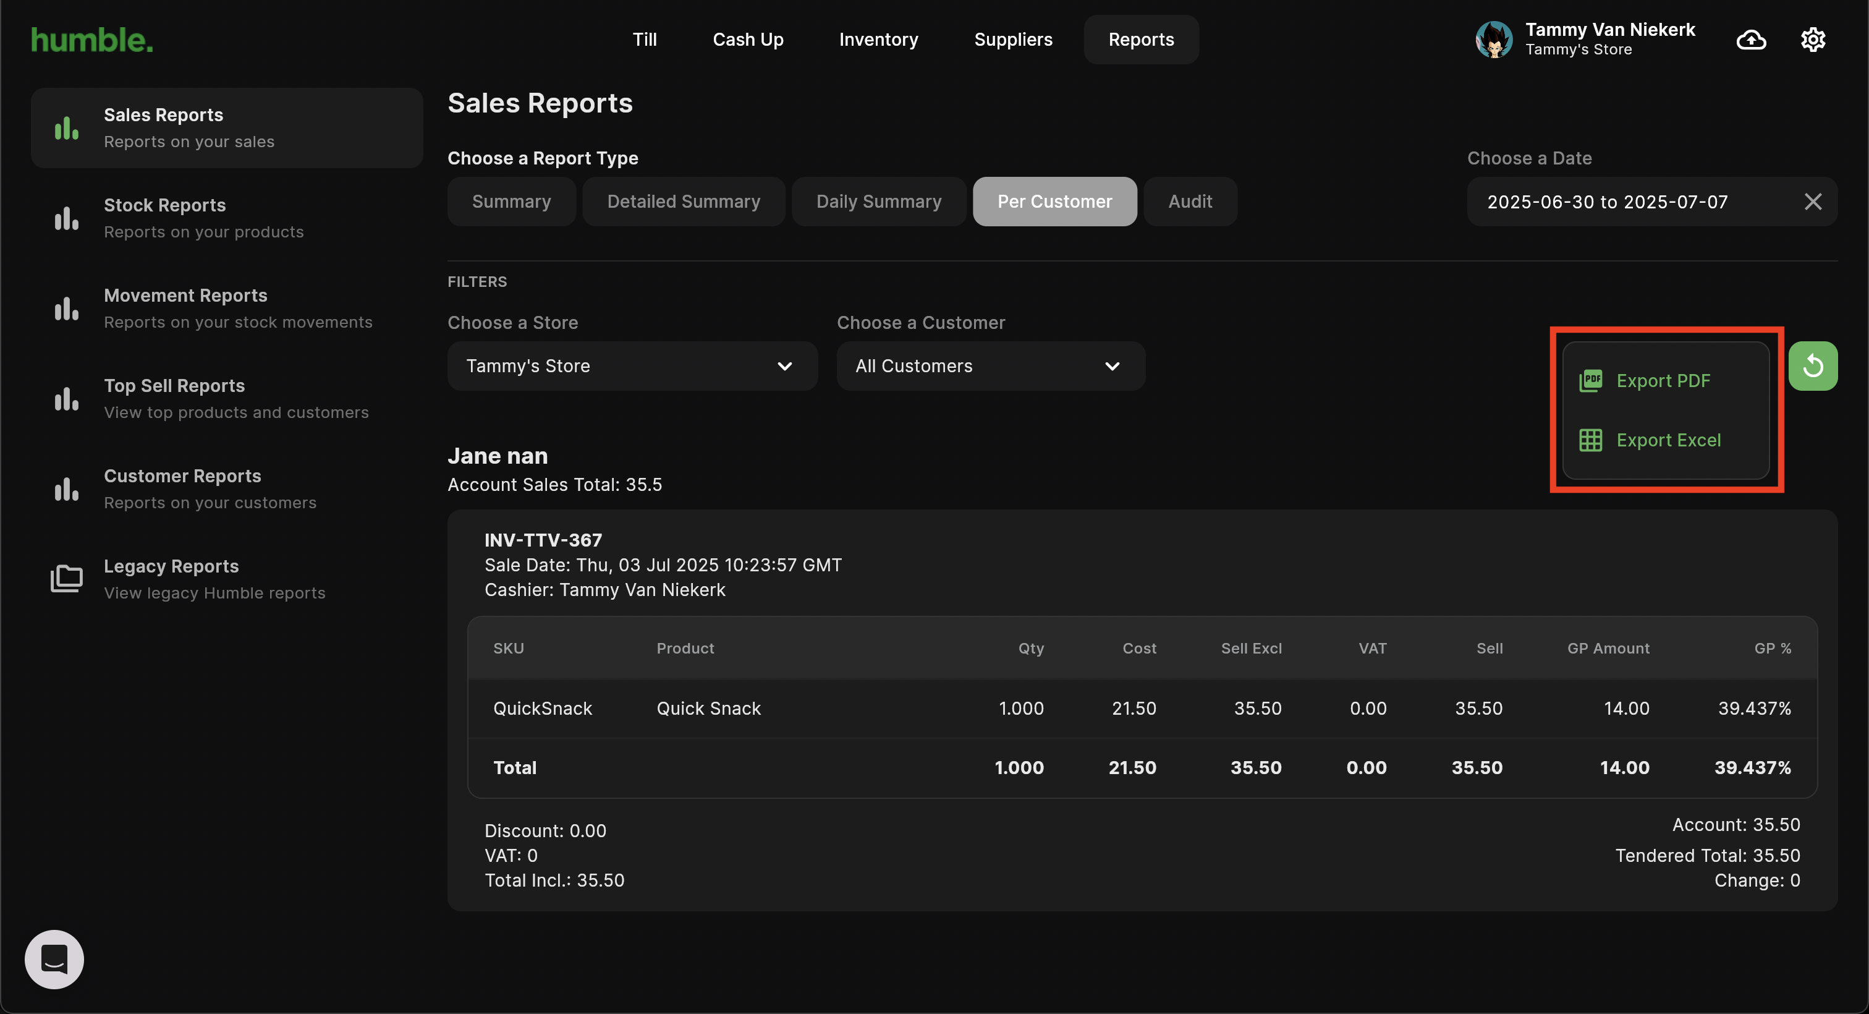Viewport: 1869px width, 1014px height.
Task: Open the chat support widget
Action: (x=54, y=959)
